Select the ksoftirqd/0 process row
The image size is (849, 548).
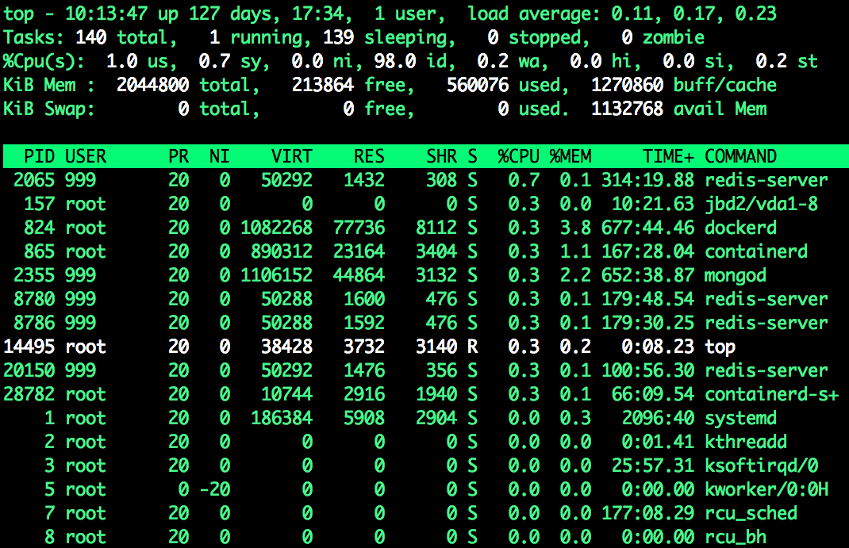tap(397, 466)
